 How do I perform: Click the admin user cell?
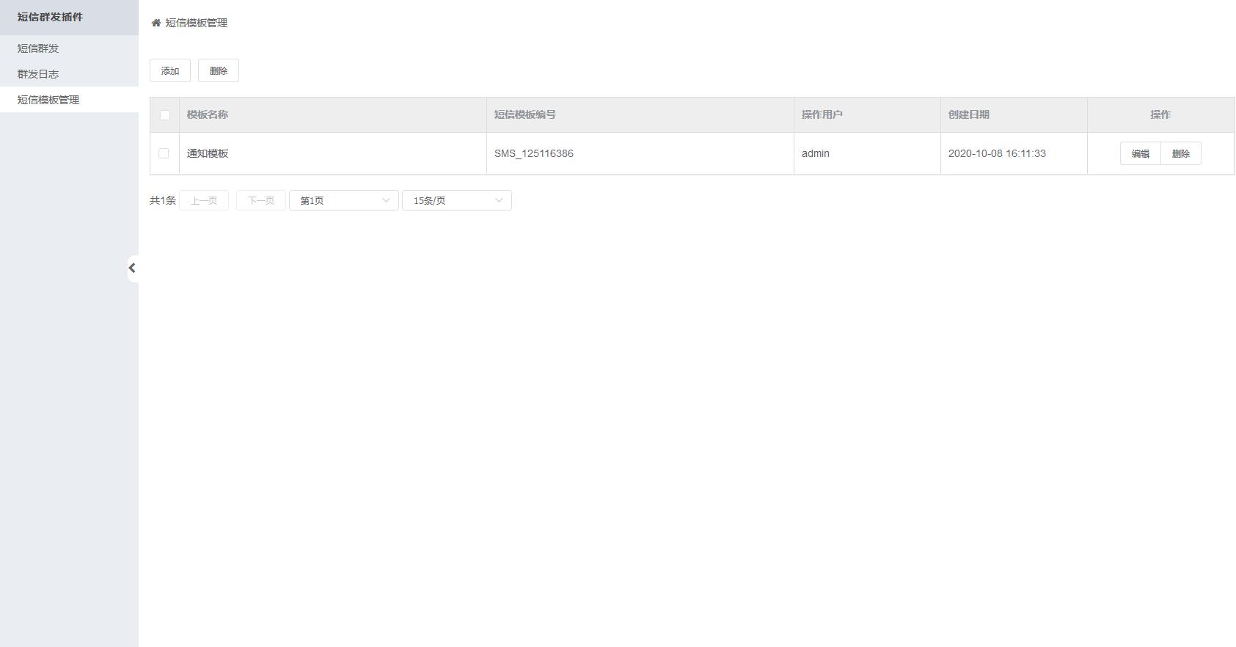(x=867, y=153)
